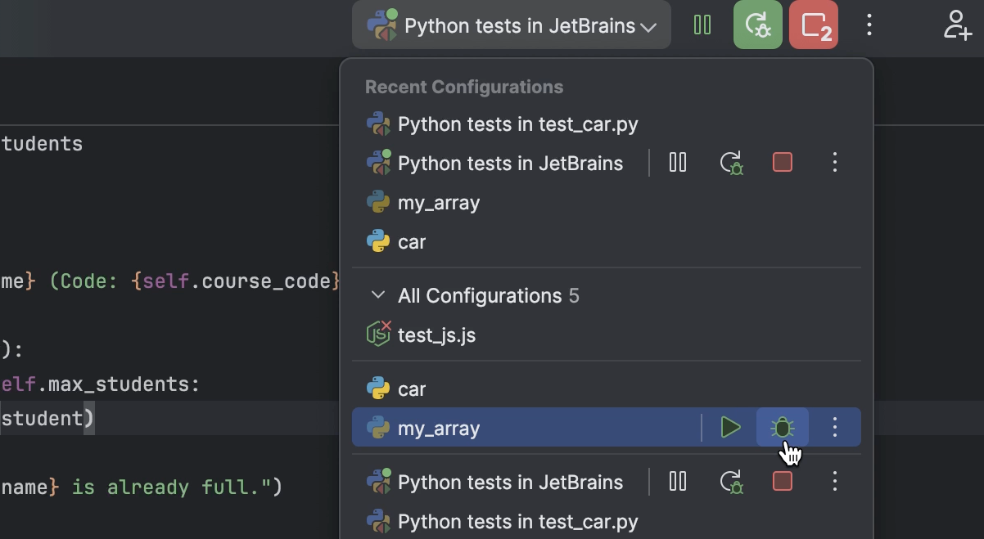The image size is (984, 539).
Task: Pause Python tests in JetBrains under All Configurations
Action: pos(678,482)
